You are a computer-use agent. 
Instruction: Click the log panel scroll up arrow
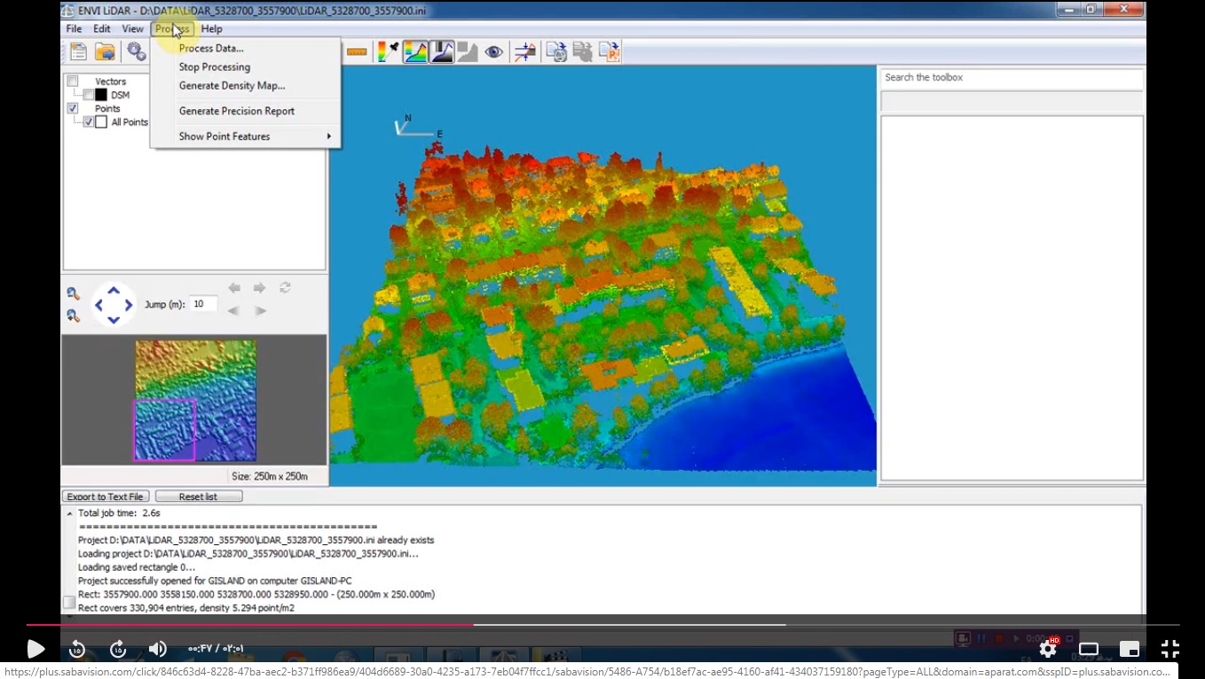tap(69, 513)
